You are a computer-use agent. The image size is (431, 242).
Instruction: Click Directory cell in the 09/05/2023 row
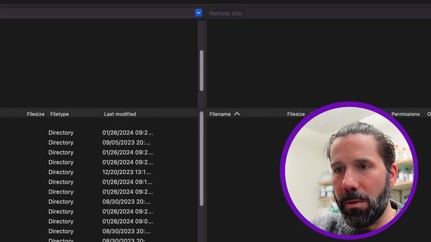tap(61, 143)
